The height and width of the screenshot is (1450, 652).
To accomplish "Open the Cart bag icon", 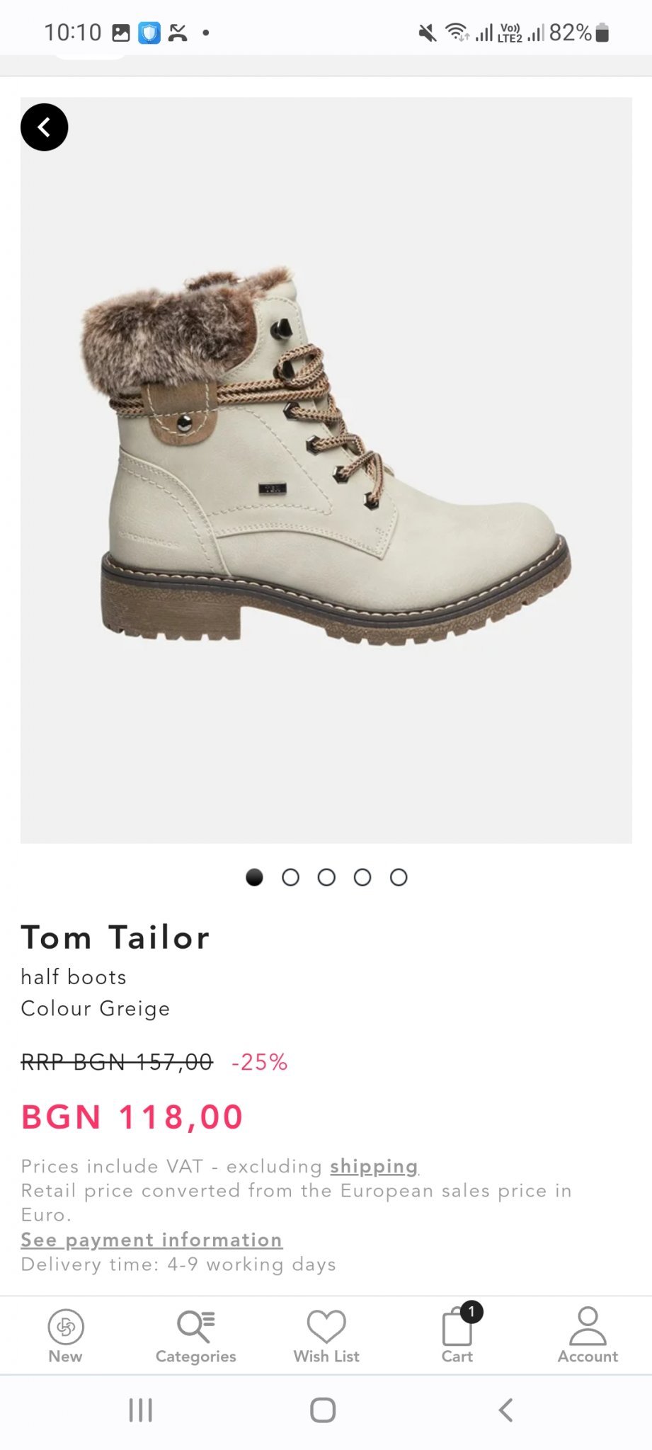I will [457, 1326].
